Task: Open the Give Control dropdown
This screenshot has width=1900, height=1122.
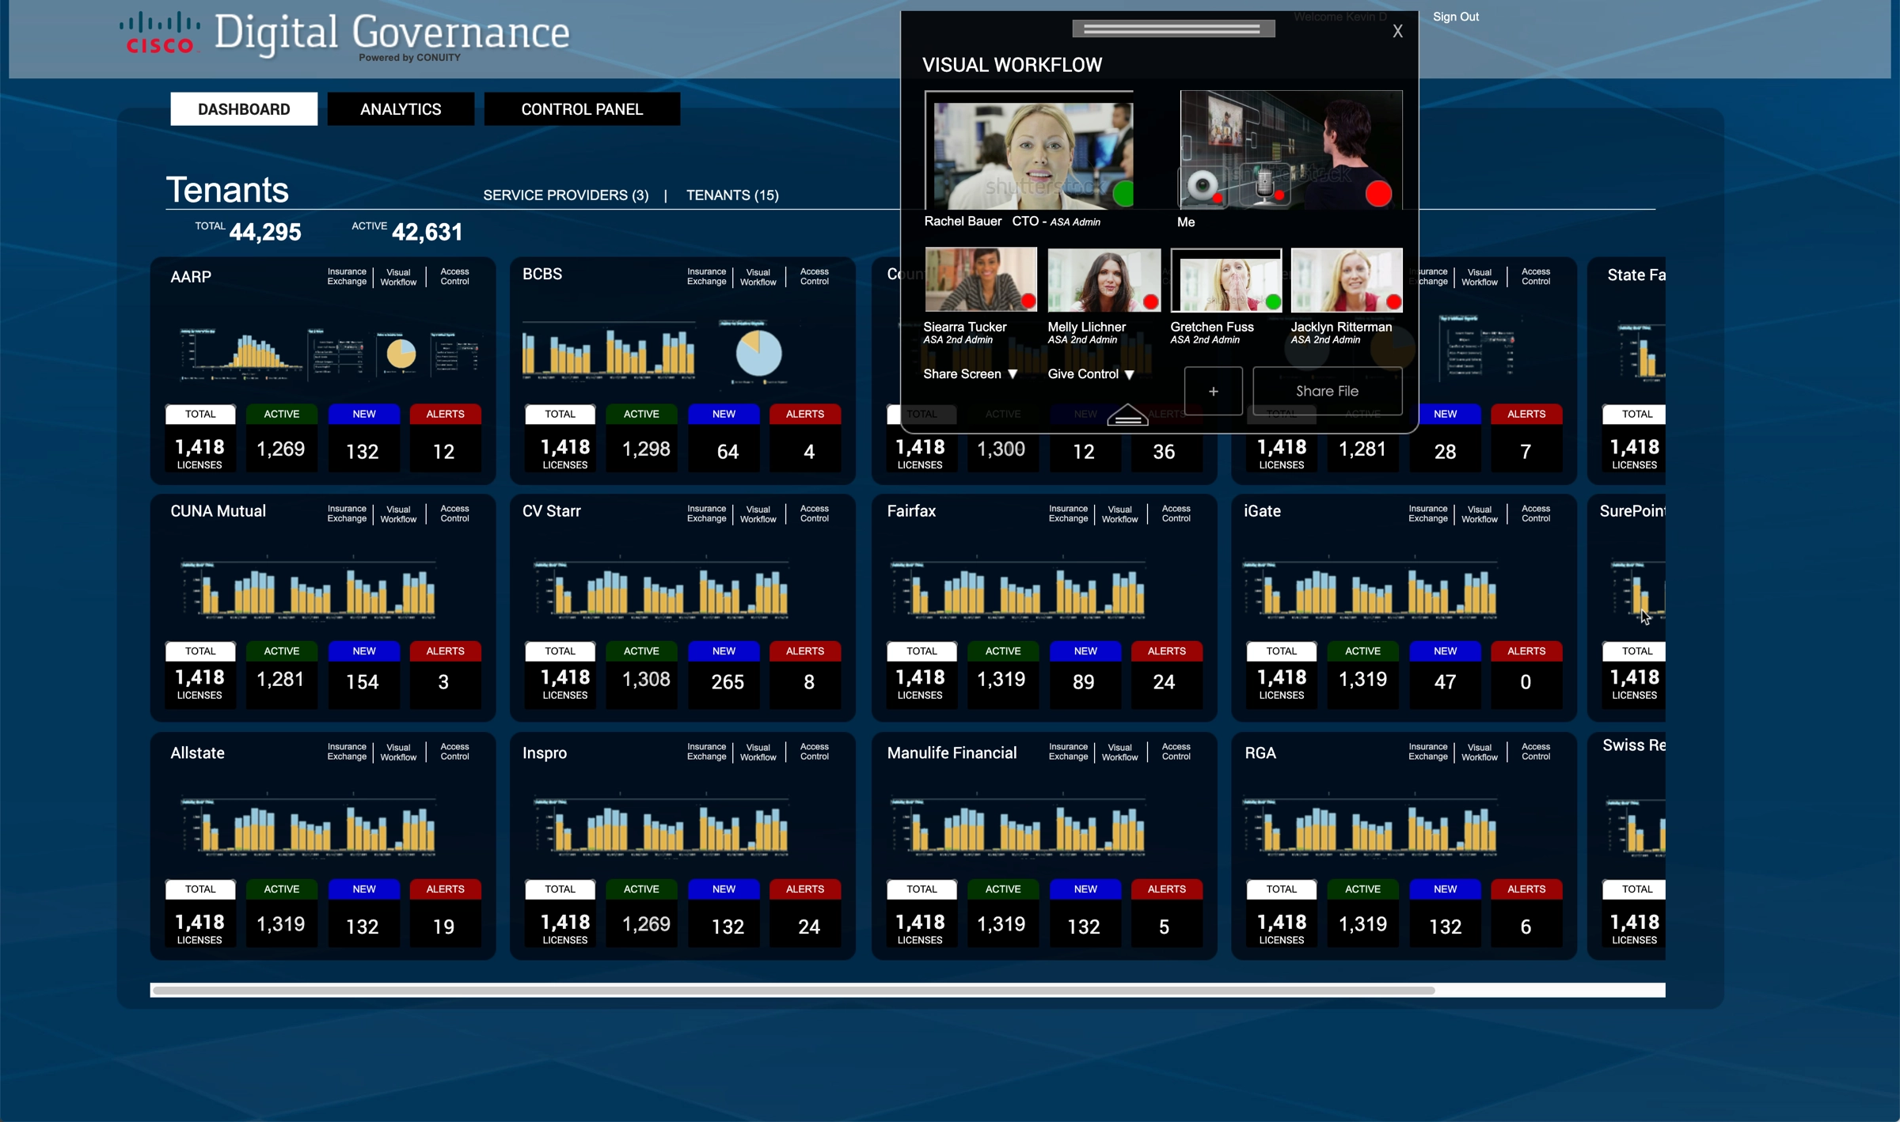Action: point(1091,373)
